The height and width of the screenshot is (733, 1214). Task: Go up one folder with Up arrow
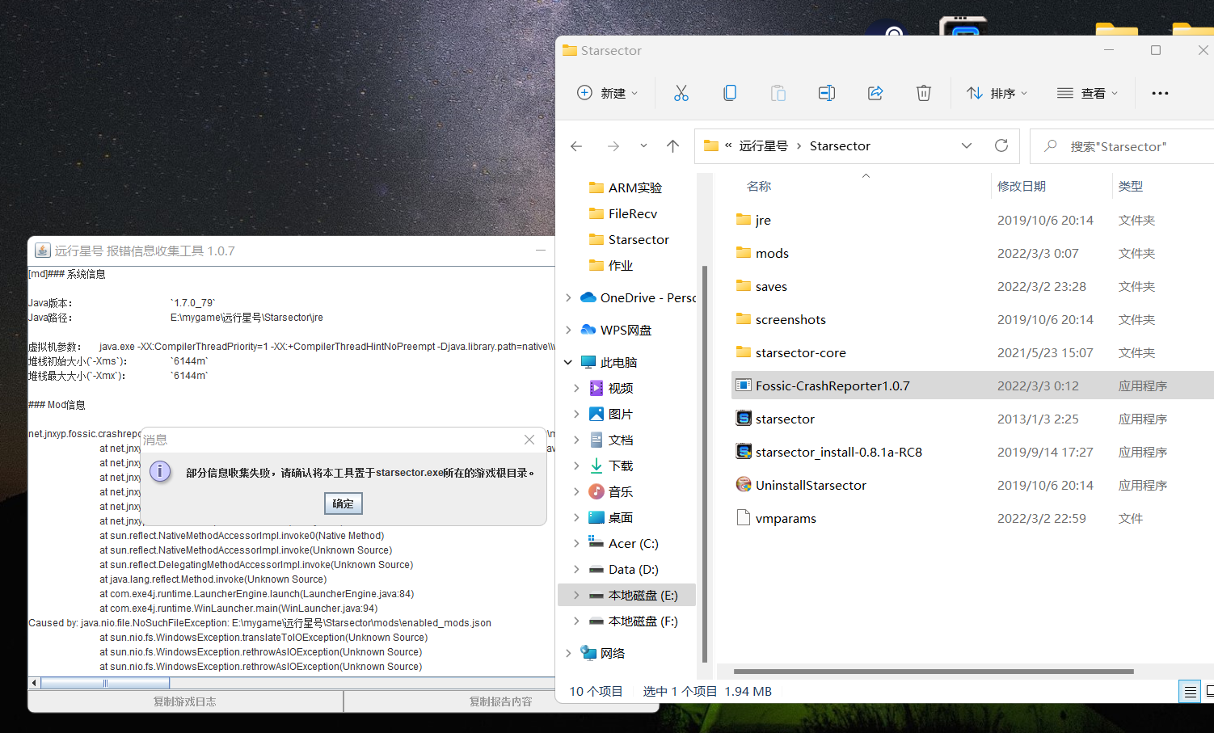pos(672,146)
